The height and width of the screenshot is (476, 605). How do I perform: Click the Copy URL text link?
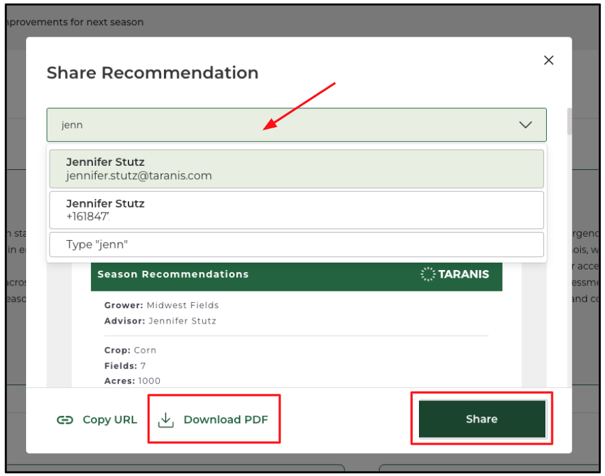[x=109, y=420]
